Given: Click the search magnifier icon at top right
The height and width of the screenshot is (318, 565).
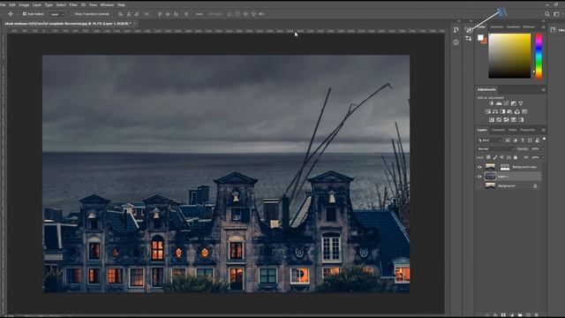Looking at the screenshot, I should click(547, 14).
